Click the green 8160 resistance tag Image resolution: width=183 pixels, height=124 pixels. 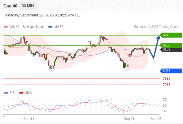click(x=171, y=45)
